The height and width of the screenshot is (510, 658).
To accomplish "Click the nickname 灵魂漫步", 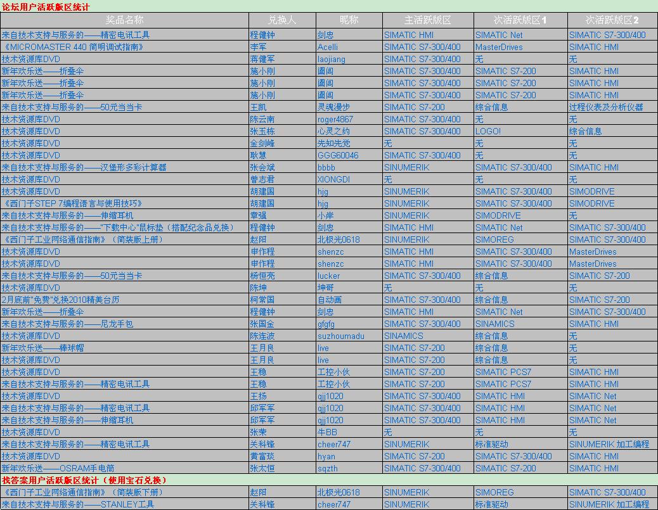I will [333, 107].
